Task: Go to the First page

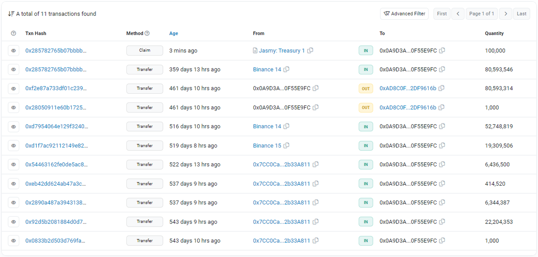Action: 442,14
